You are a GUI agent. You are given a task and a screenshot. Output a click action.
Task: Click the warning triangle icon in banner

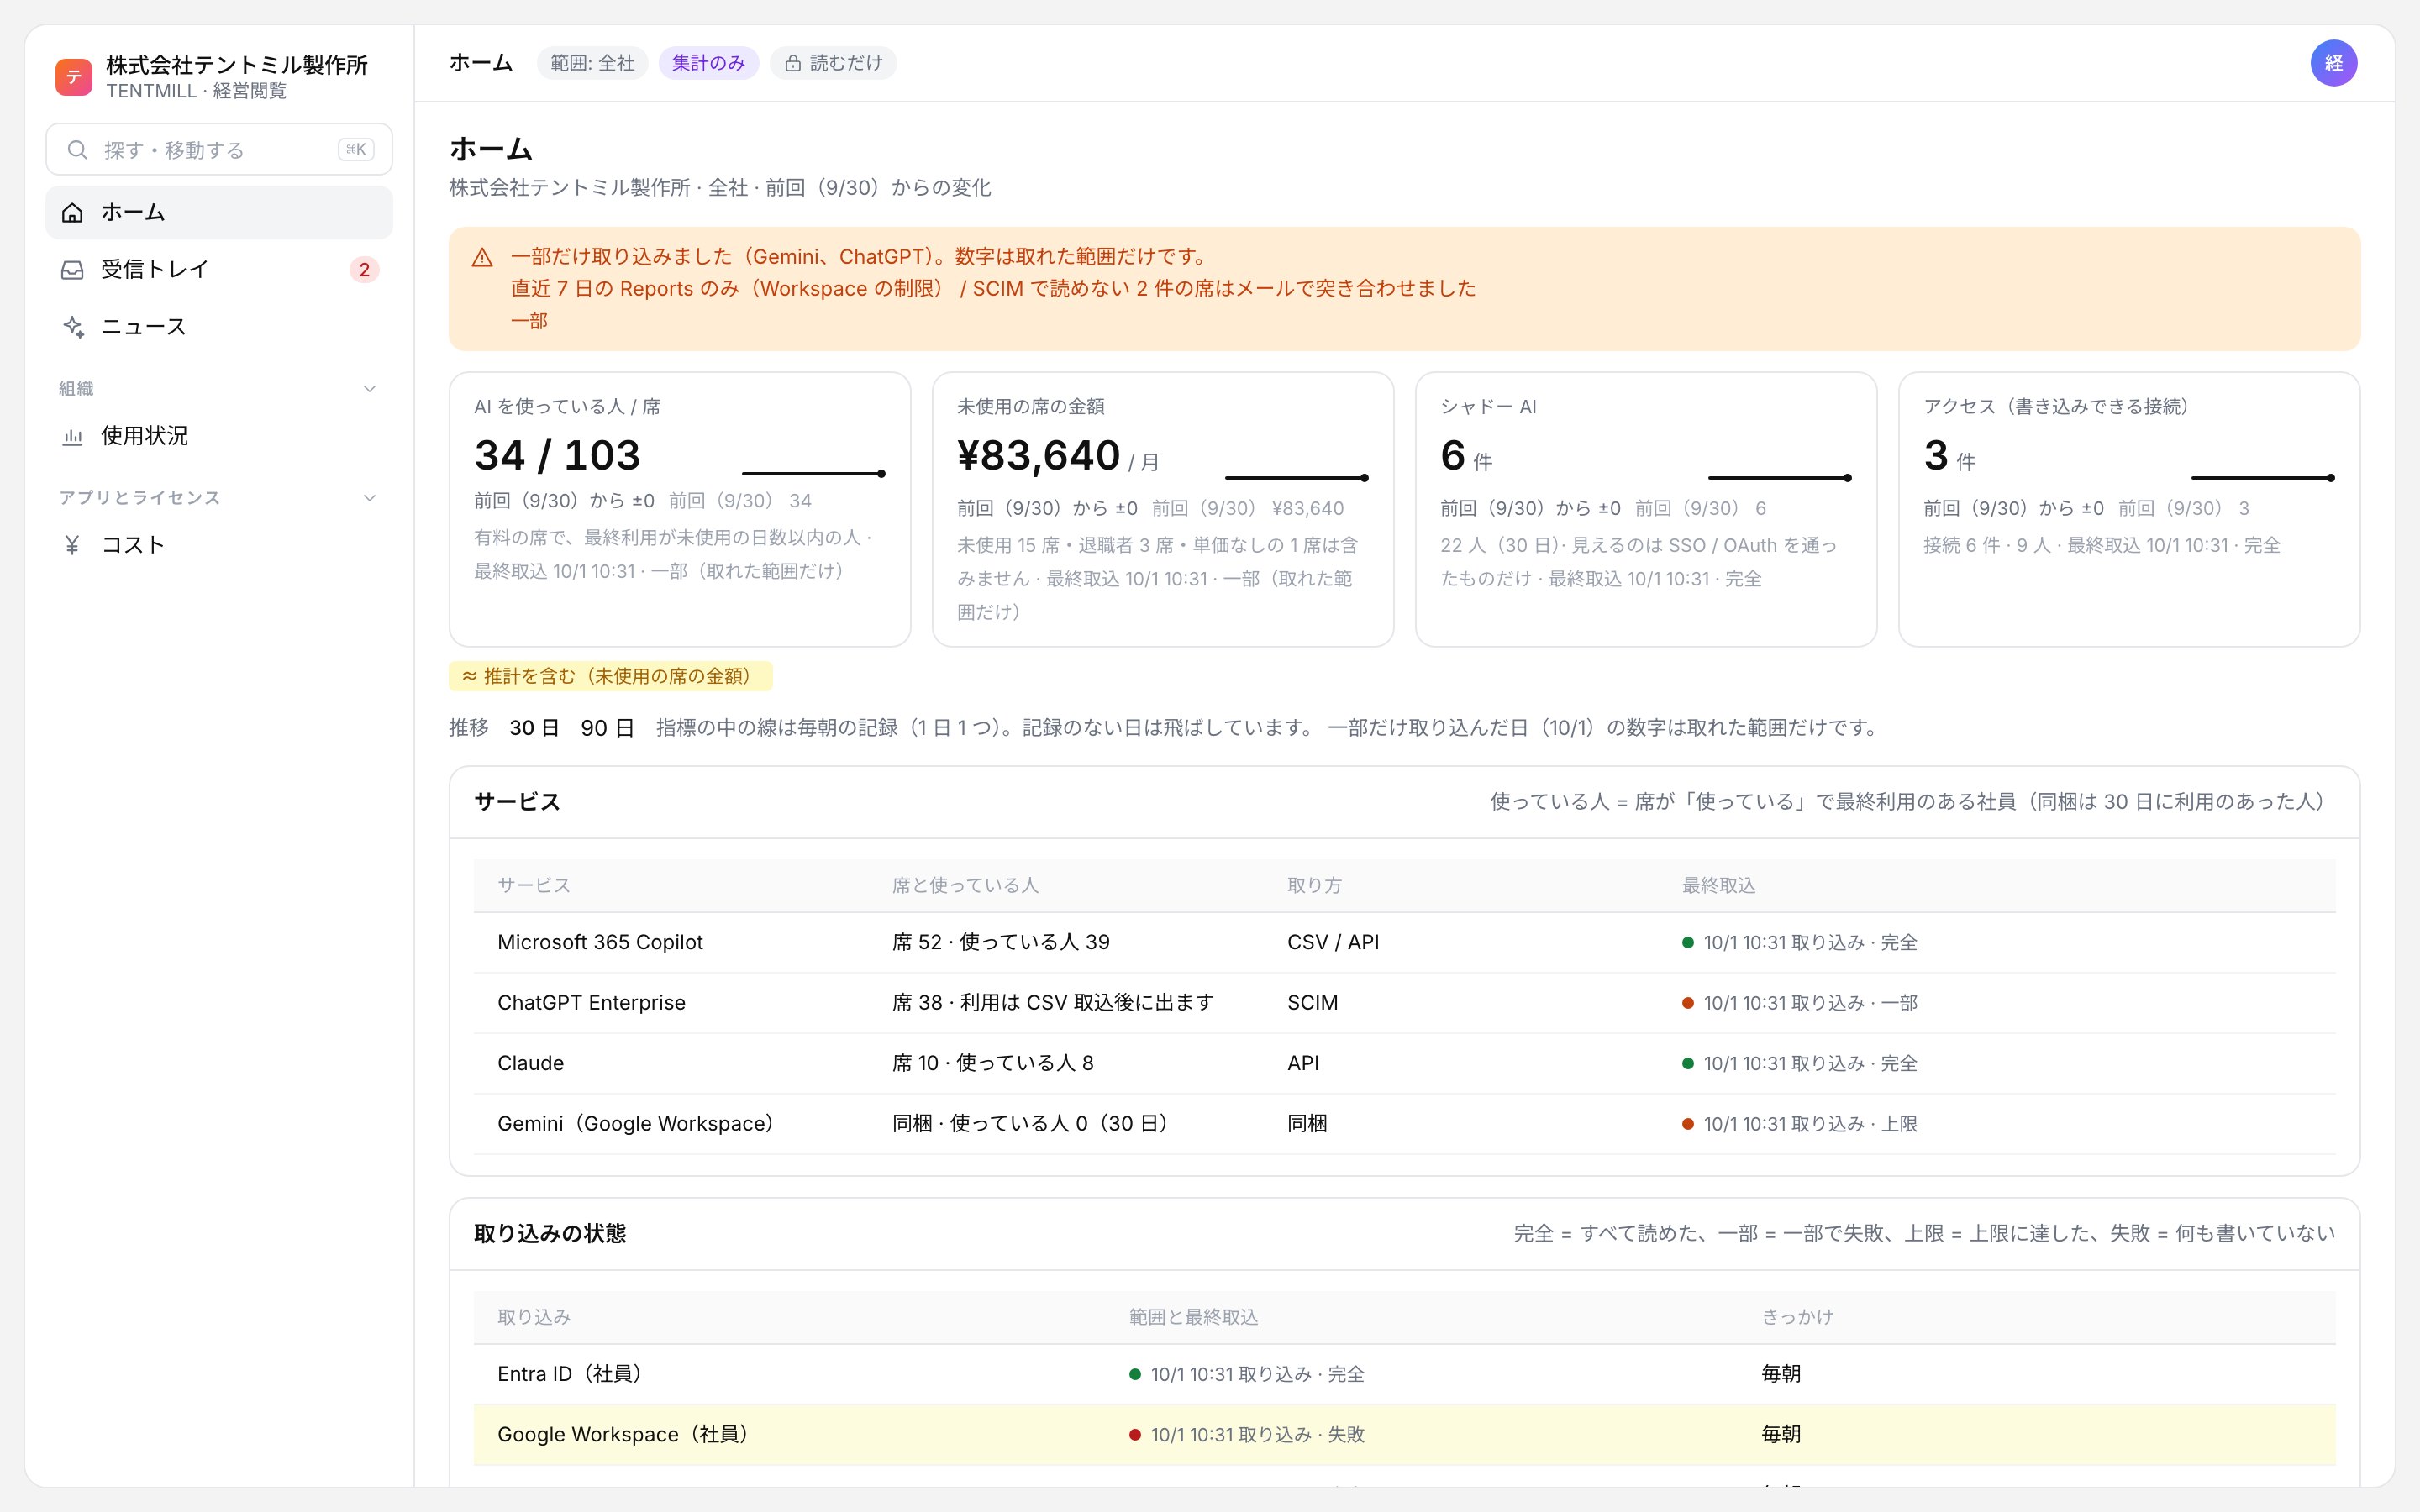click(x=482, y=257)
